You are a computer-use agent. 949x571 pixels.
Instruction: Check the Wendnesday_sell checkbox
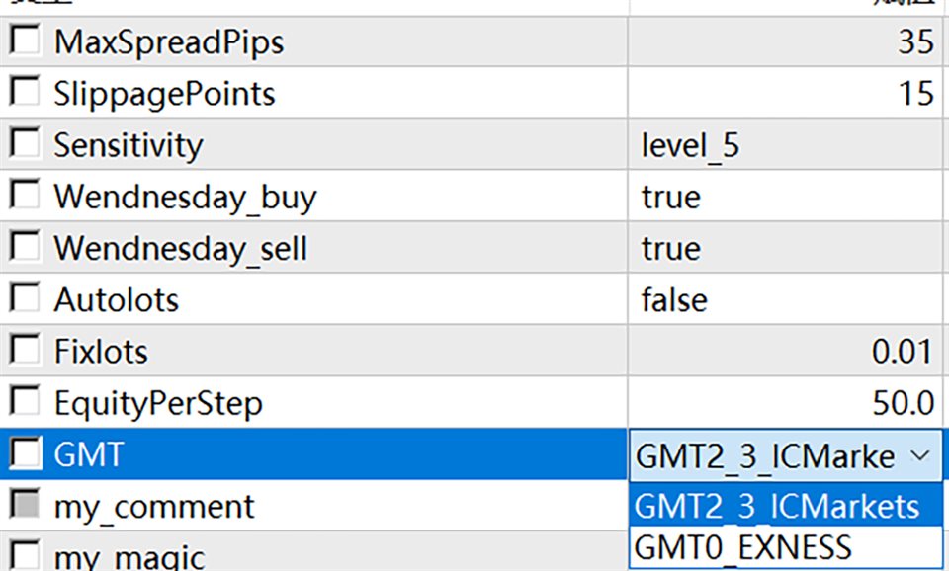pyautogui.click(x=25, y=247)
